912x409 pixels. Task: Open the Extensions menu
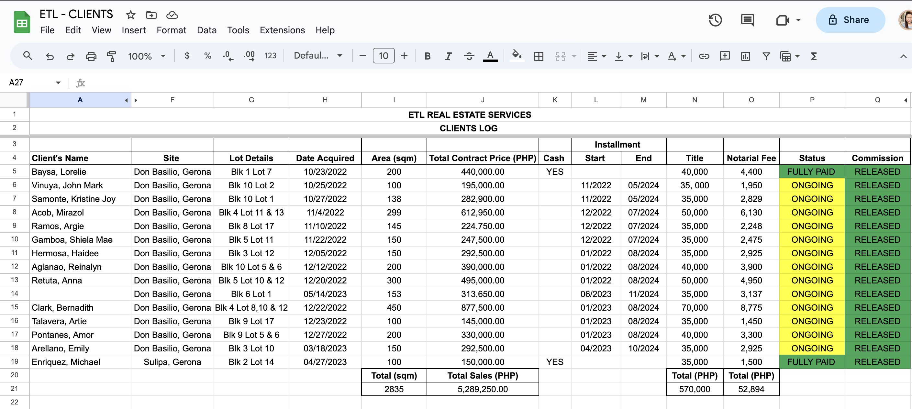282,30
